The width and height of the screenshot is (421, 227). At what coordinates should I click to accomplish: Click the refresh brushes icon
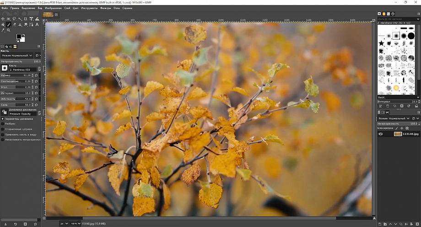[x=408, y=106]
